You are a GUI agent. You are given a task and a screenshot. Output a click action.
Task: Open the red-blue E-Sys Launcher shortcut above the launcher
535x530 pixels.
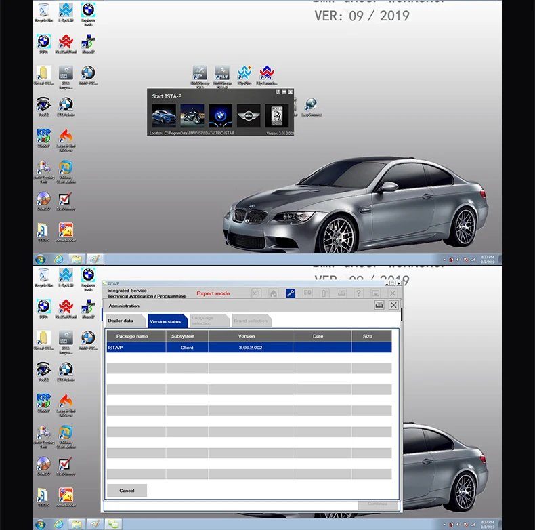click(267, 75)
